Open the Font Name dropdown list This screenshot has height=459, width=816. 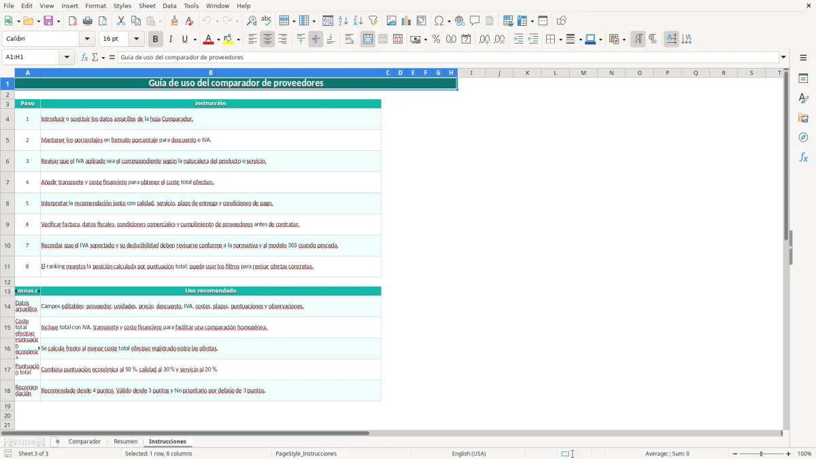click(x=87, y=39)
